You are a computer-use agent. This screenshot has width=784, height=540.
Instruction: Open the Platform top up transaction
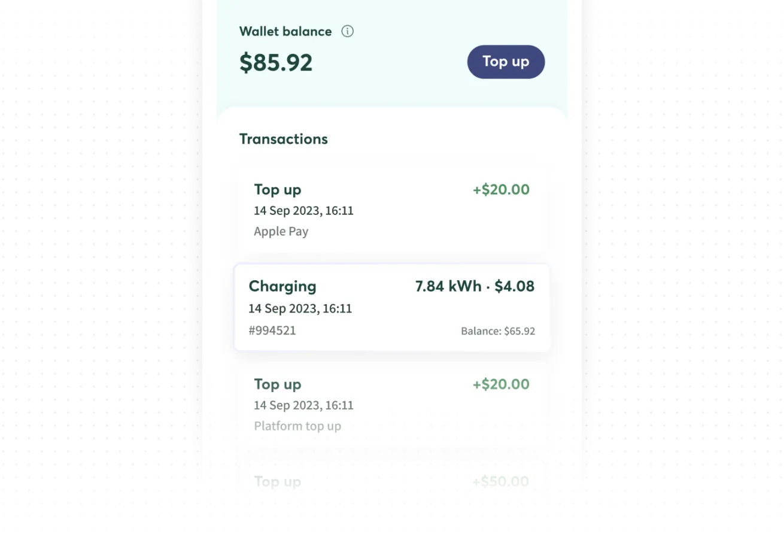point(391,404)
